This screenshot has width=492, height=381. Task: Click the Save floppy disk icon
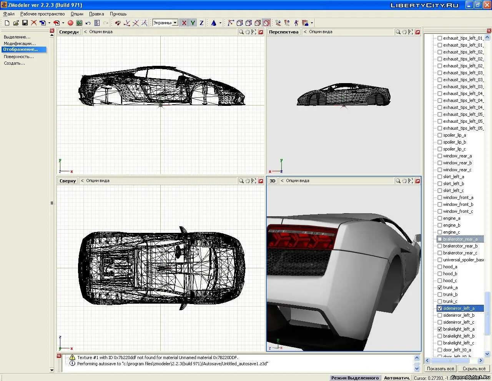pos(25,23)
